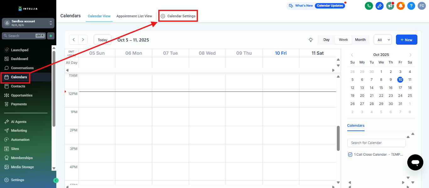Open the chat support bubble widget
This screenshot has width=429, height=188.
pyautogui.click(x=415, y=162)
